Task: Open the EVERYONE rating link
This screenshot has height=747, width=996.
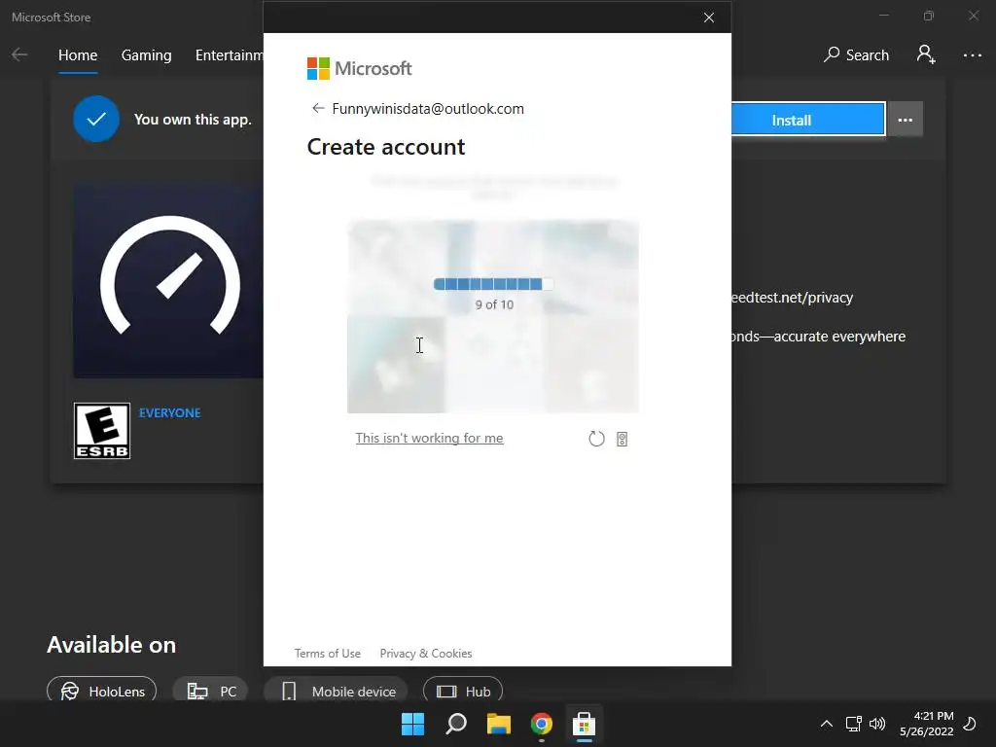Action: [169, 412]
